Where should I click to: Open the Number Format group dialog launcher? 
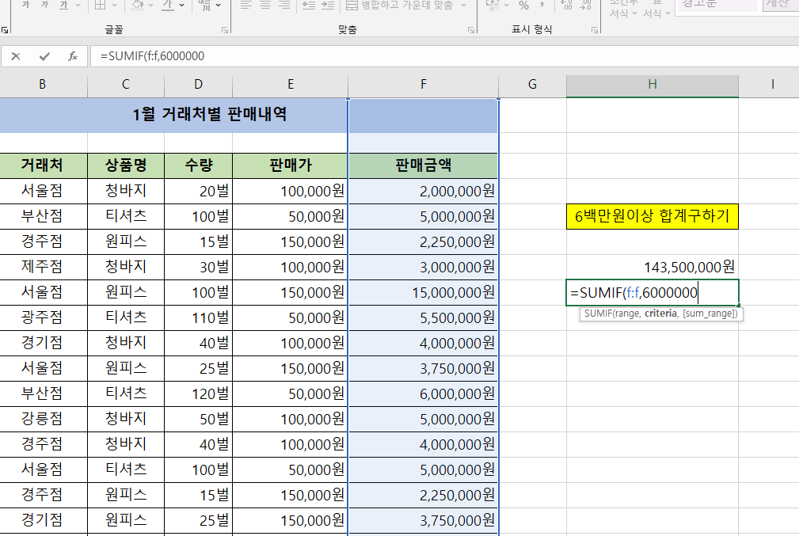coord(595,31)
